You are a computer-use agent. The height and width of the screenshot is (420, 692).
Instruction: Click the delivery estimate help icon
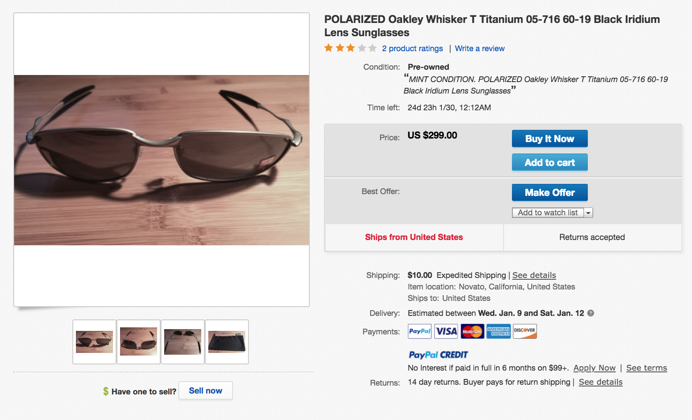(x=590, y=313)
